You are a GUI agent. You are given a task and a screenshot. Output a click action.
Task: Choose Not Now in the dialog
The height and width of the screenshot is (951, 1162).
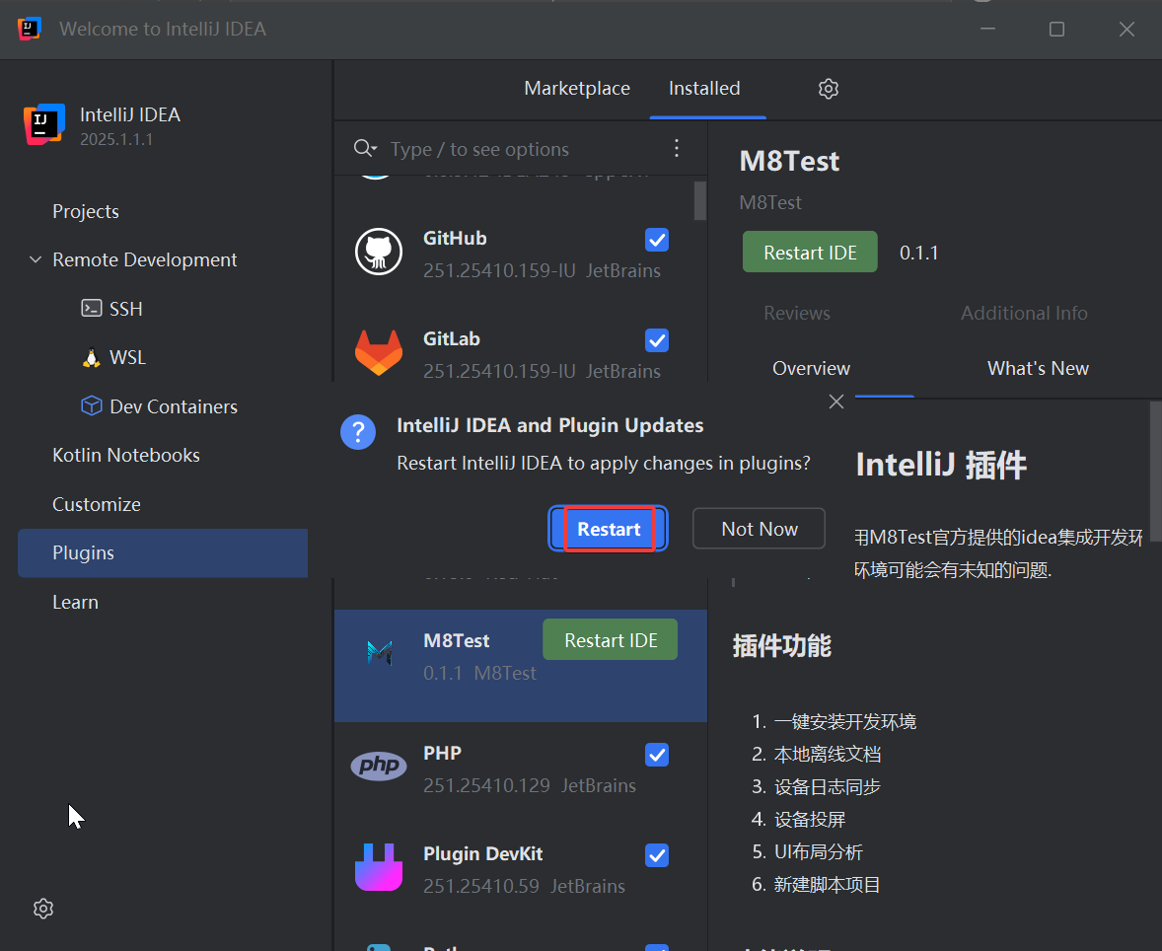click(x=759, y=529)
